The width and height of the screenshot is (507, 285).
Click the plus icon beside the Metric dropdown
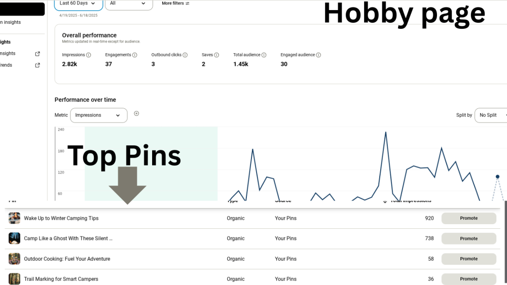point(136,114)
